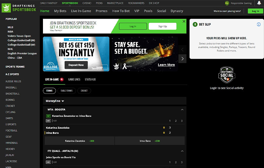The height and width of the screenshot is (168, 264).
Task: Show previous promo with left arrow
Action: 182,50
